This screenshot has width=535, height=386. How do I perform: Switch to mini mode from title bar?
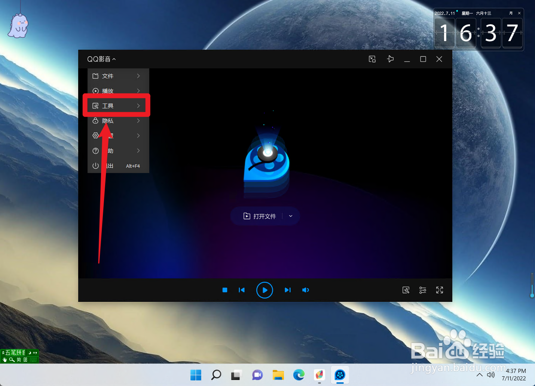(372, 59)
